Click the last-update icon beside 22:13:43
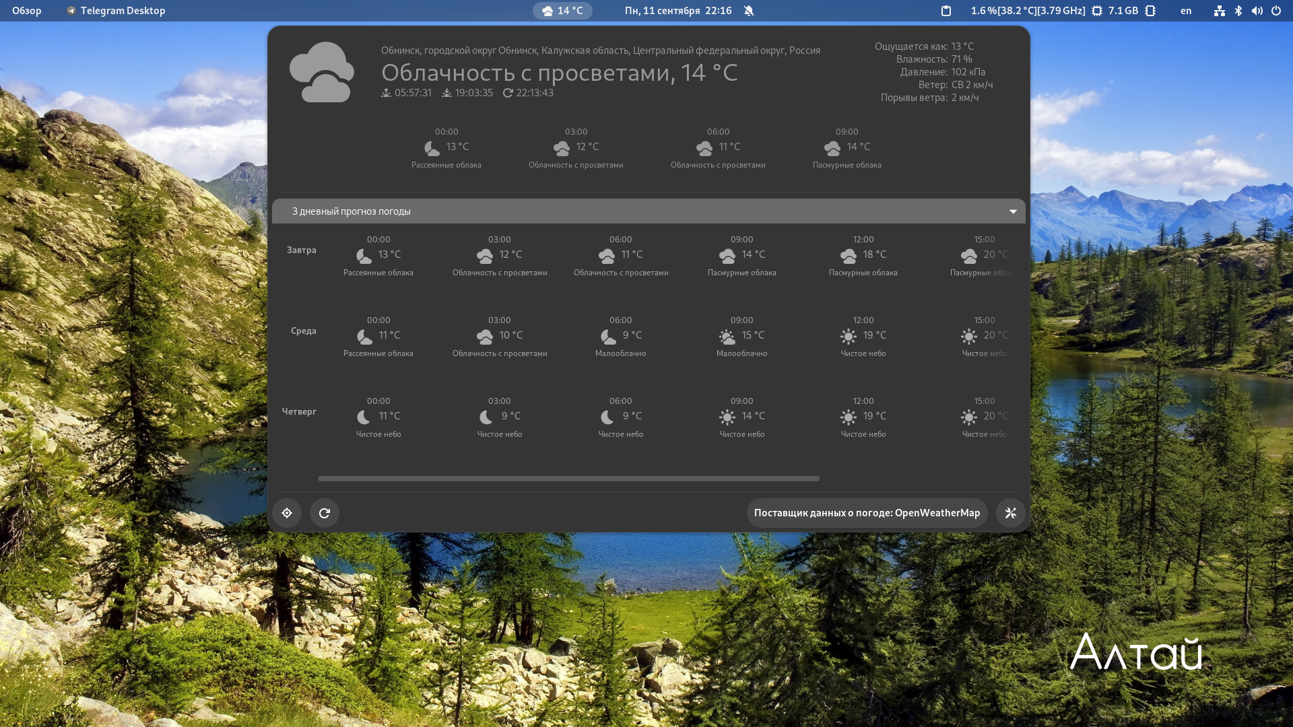This screenshot has height=727, width=1293. [x=508, y=93]
